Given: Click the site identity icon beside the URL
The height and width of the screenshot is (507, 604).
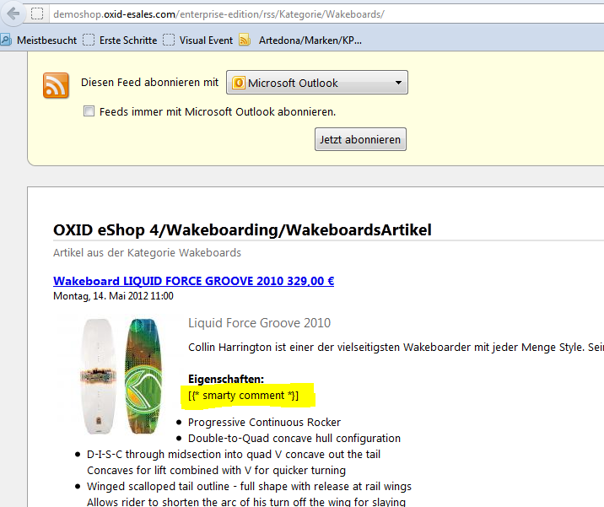Looking at the screenshot, I should [37, 14].
